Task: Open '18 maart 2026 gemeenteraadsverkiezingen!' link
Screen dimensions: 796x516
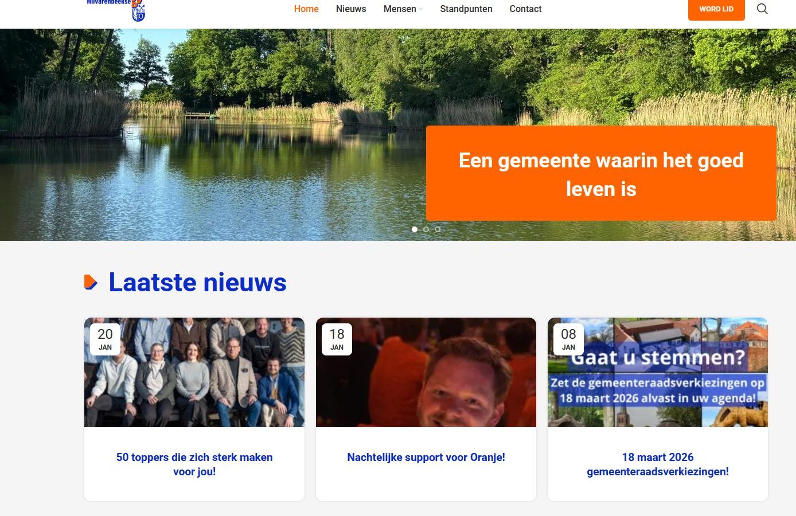Action: coord(658,464)
